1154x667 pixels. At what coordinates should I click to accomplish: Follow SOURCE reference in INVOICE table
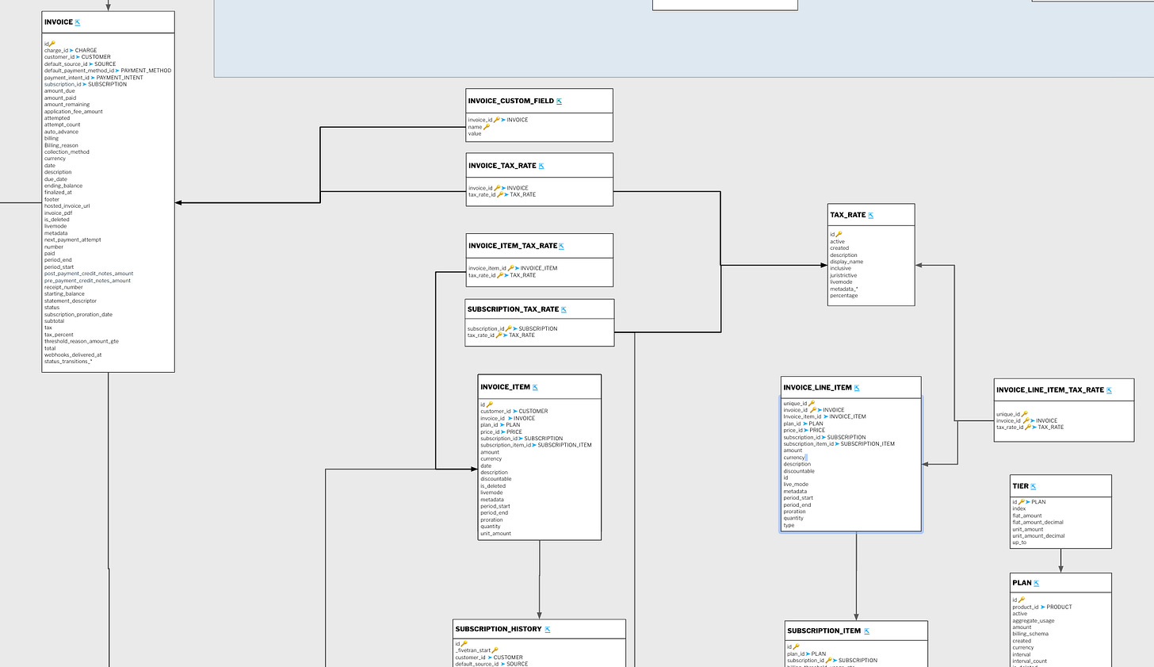[x=105, y=64]
